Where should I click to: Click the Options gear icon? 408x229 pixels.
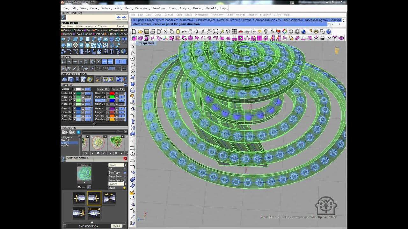pos(316,31)
